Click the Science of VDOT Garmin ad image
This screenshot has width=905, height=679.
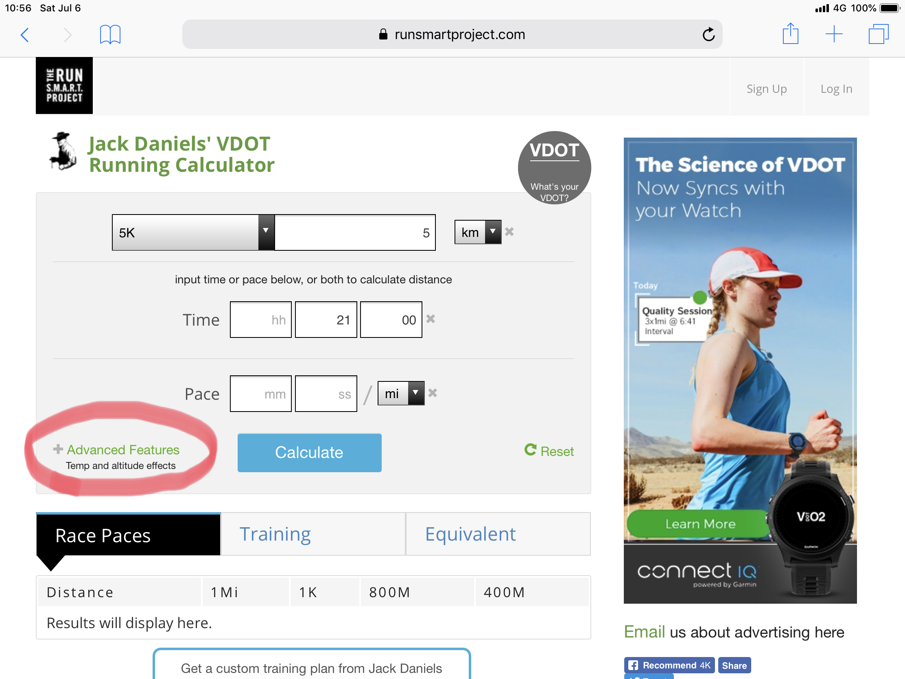tap(740, 370)
